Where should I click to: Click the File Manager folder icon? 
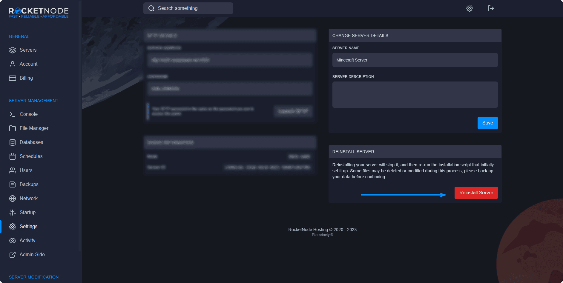coord(13,128)
